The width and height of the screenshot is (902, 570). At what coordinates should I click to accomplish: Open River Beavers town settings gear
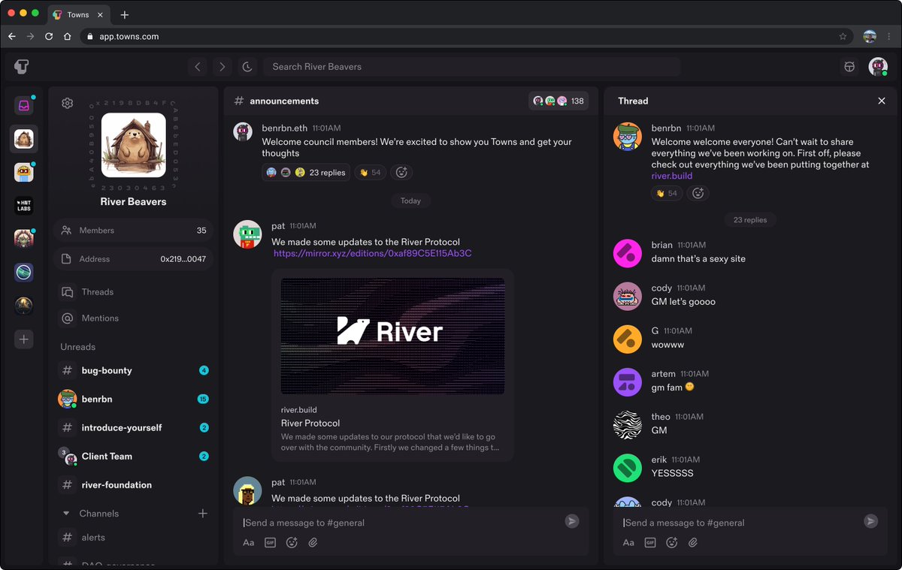pos(67,103)
